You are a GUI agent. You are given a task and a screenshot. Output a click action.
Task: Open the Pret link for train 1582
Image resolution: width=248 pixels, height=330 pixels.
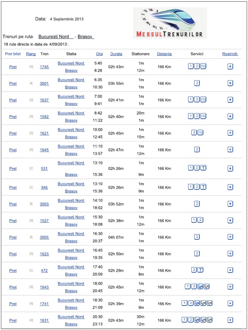tap(13, 117)
